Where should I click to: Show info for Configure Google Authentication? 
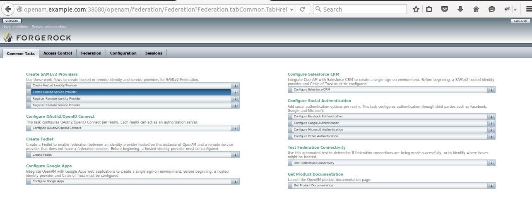(x=491, y=123)
